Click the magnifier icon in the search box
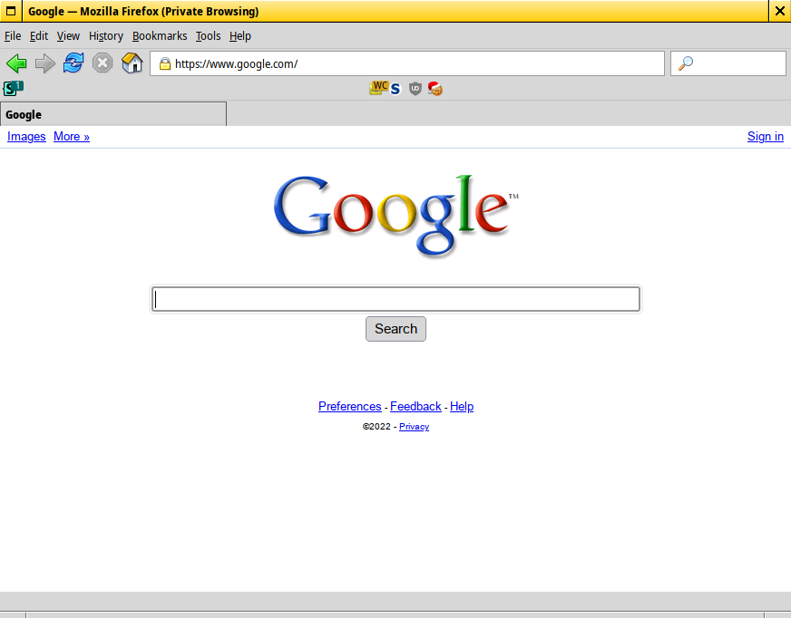Screen dimensions: 791x618 (685, 63)
